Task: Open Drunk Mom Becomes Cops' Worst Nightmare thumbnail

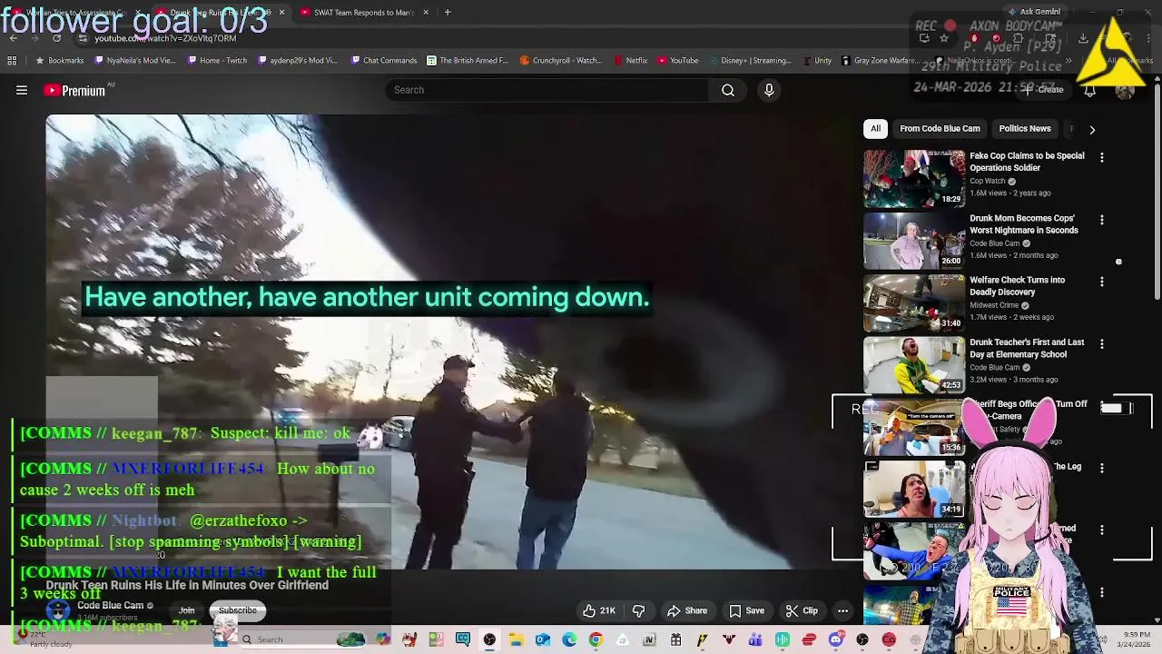Action: coord(914,242)
